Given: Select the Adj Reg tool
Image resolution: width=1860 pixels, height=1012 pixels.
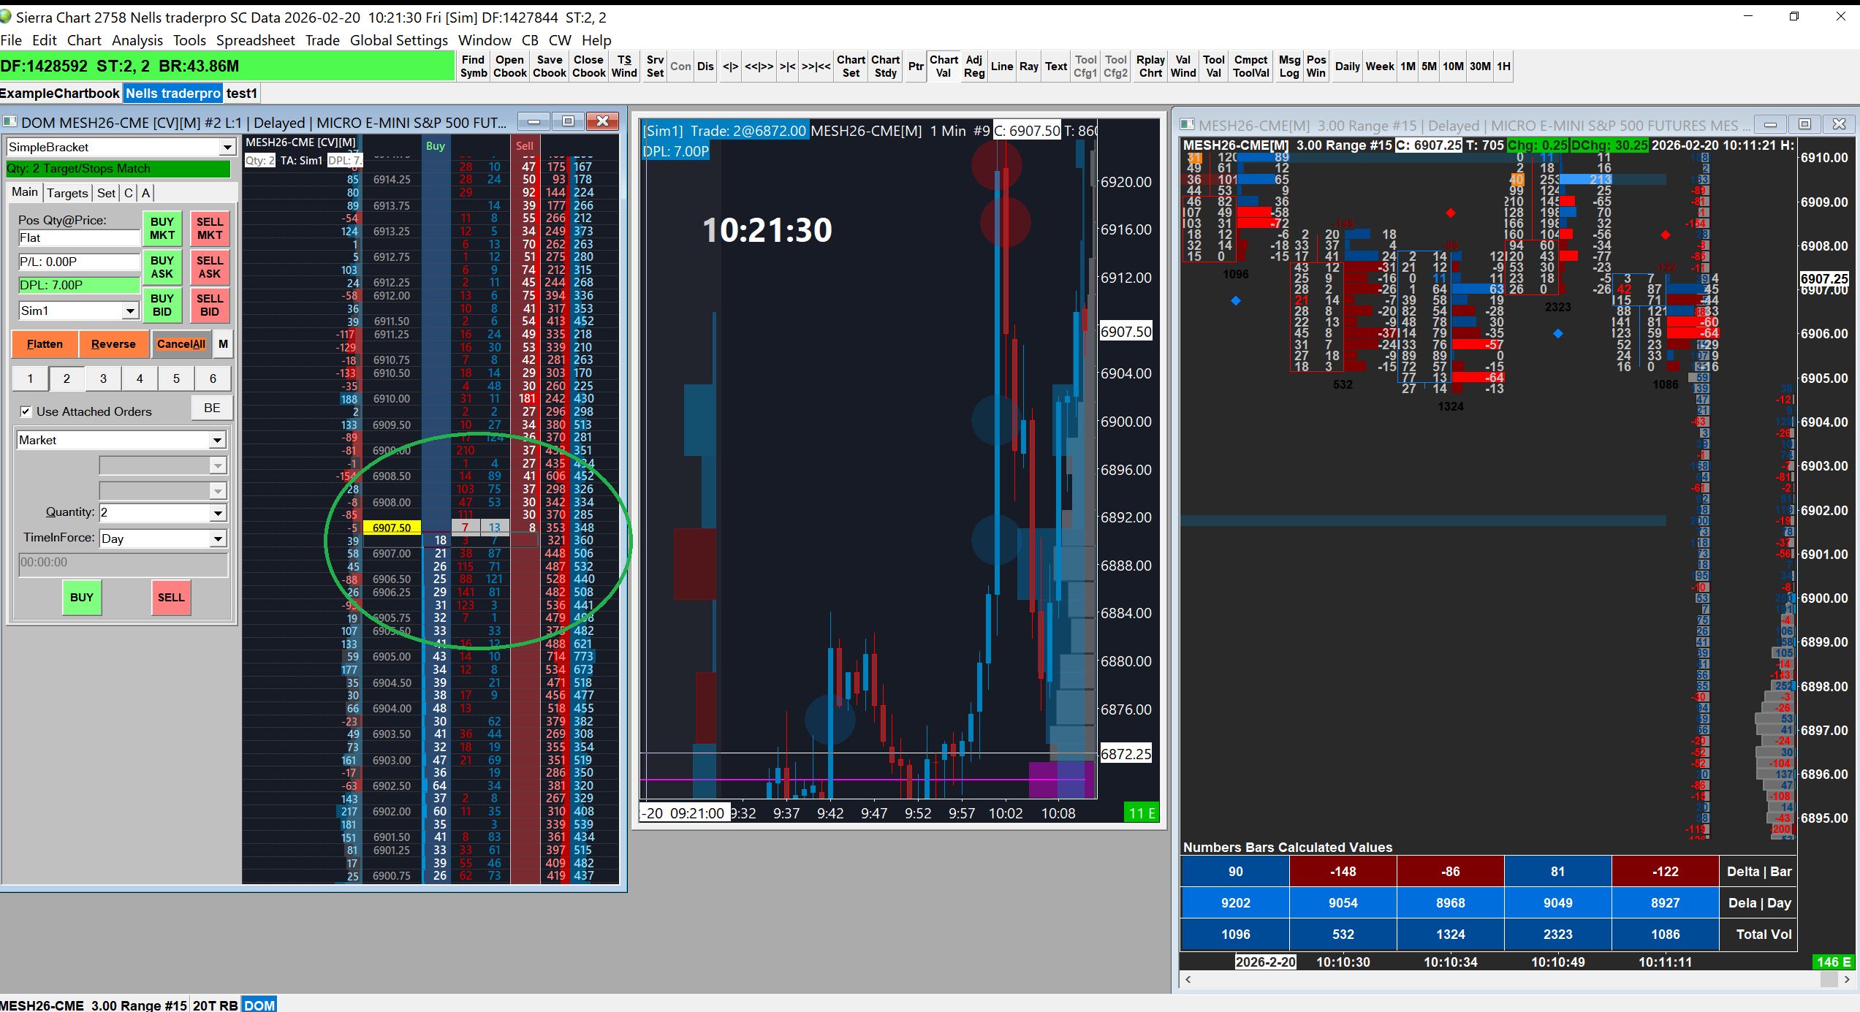Looking at the screenshot, I should [x=974, y=66].
